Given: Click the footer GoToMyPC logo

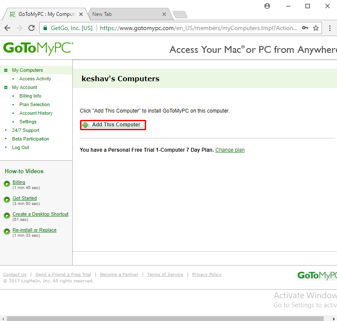Looking at the screenshot, I should [x=317, y=275].
